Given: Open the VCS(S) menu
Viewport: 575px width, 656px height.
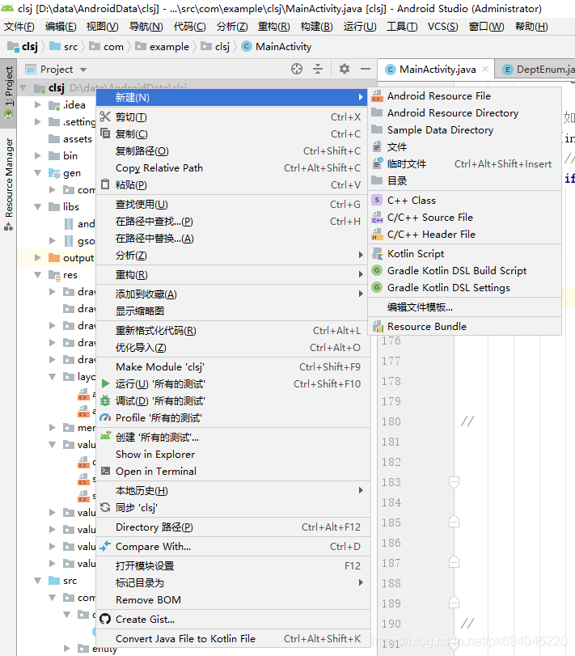Looking at the screenshot, I should 442,27.
